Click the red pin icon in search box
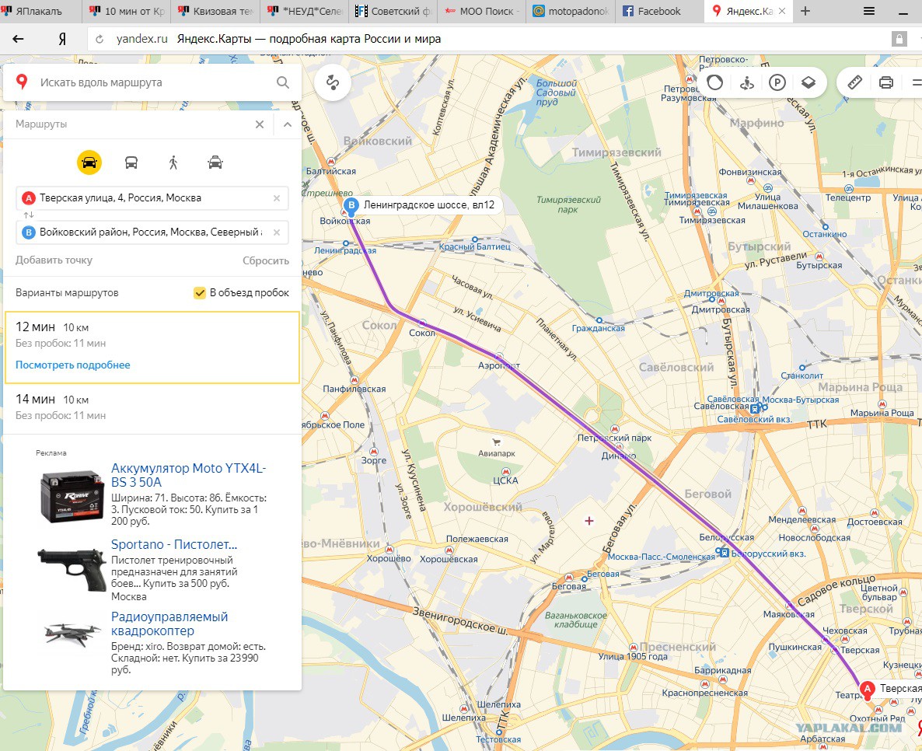This screenshot has height=751, width=922. click(x=22, y=82)
